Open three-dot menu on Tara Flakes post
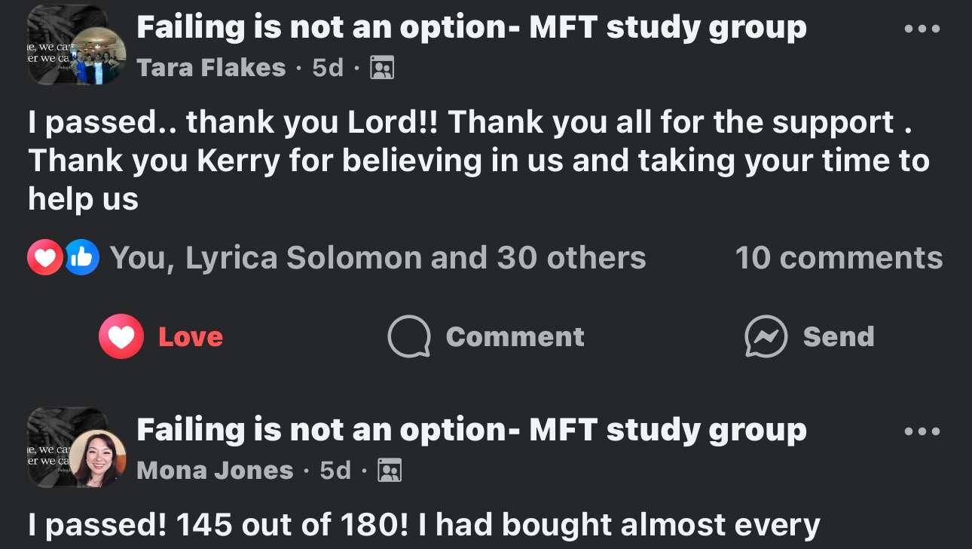The height and width of the screenshot is (549, 972). (x=922, y=29)
